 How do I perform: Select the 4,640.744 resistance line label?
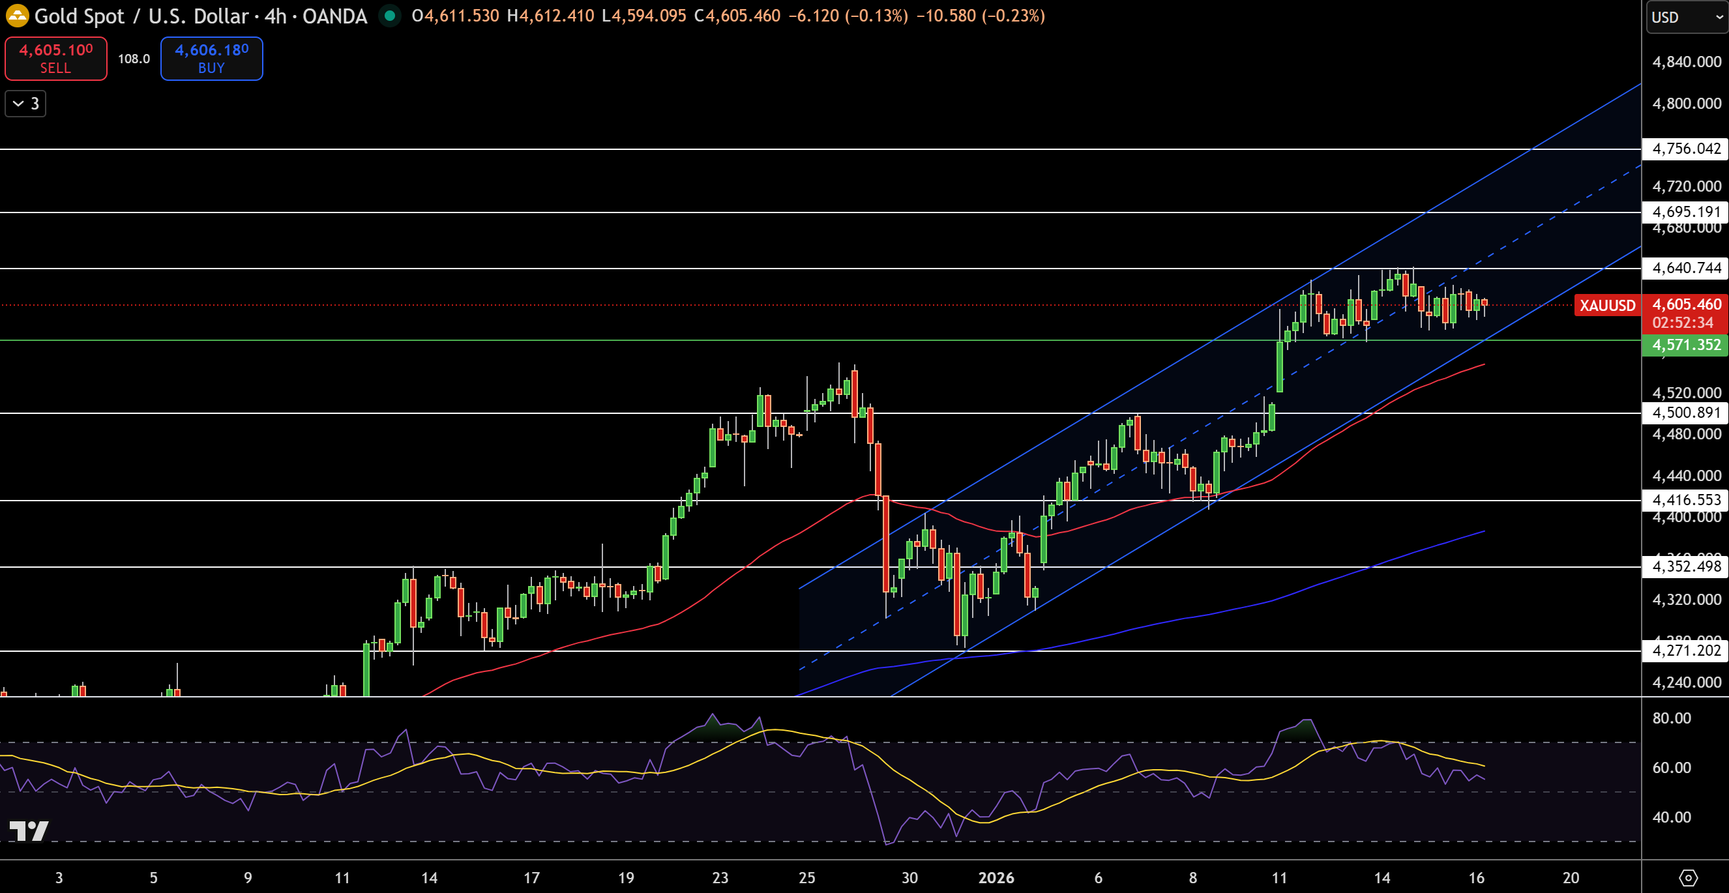coord(1685,268)
